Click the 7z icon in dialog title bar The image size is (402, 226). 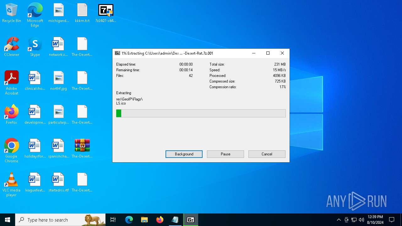click(117, 53)
